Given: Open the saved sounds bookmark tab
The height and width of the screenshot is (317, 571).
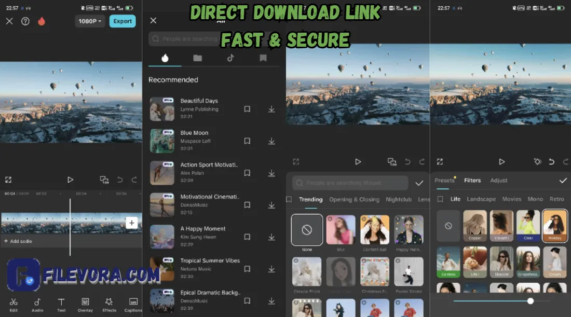Looking at the screenshot, I should (263, 58).
